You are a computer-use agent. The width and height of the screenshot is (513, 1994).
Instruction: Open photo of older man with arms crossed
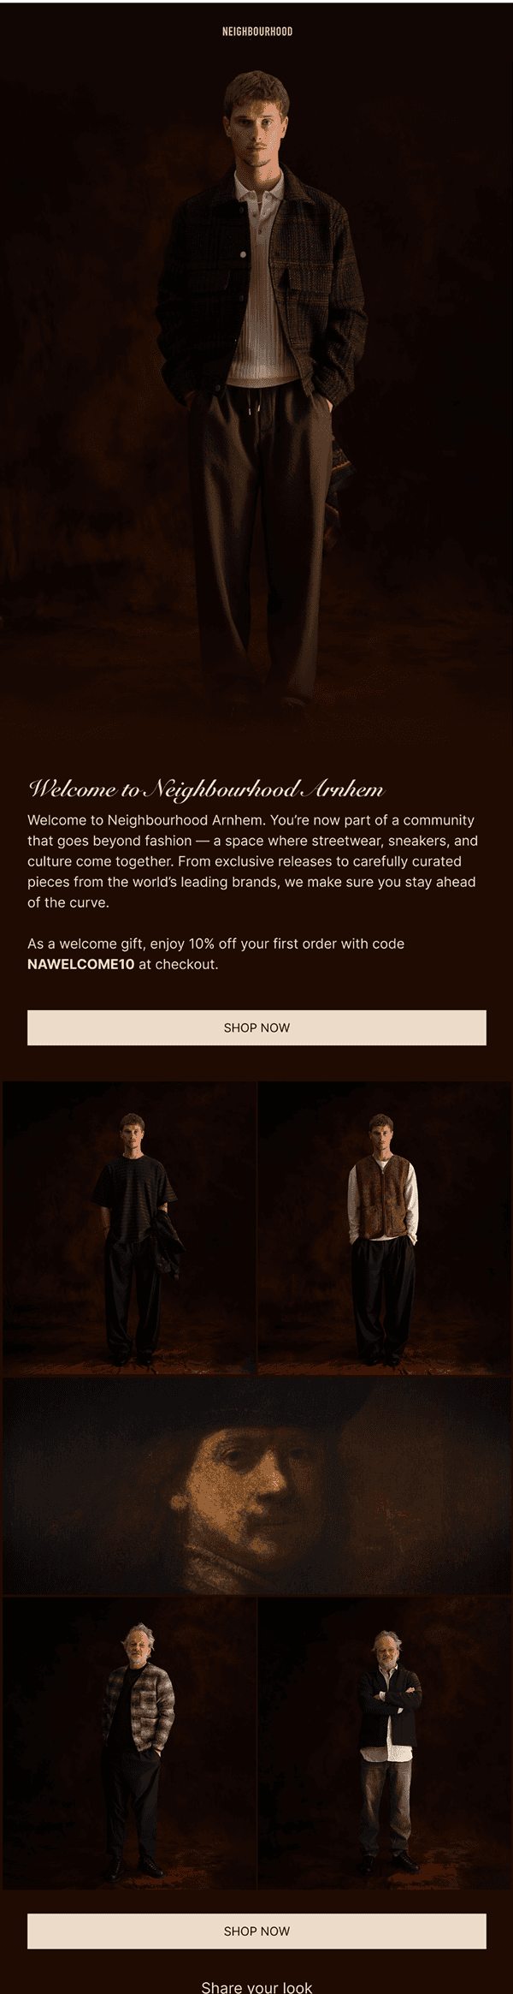click(x=385, y=1742)
